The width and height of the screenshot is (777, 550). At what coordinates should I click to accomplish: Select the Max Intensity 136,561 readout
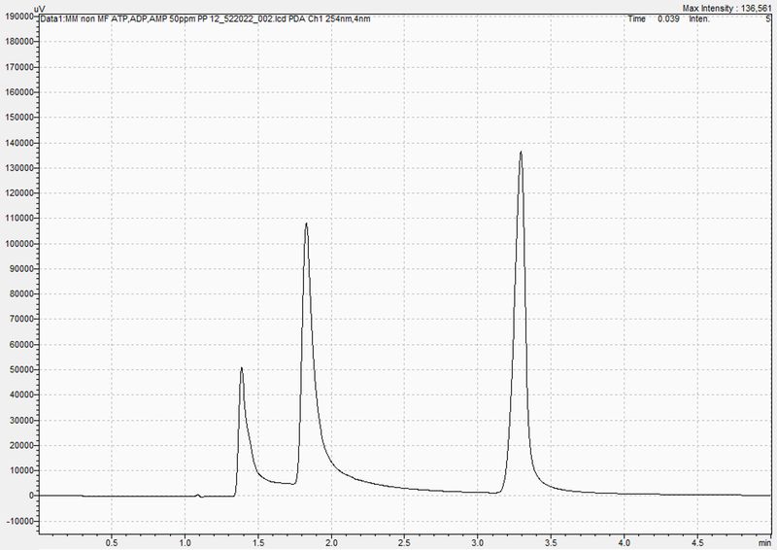click(724, 7)
